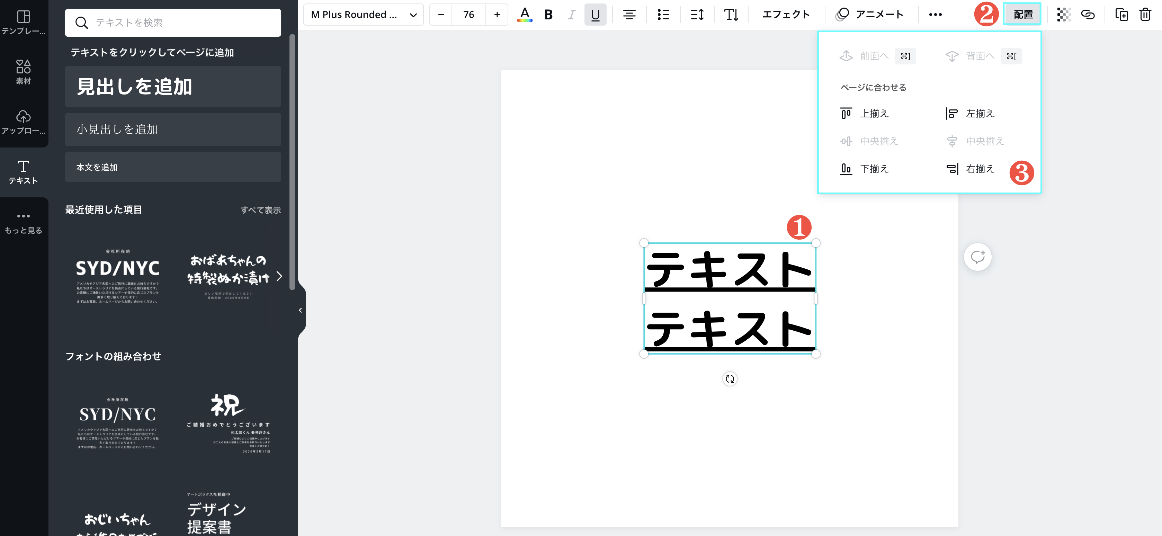Screen dimensions: 1162x536
Task: Select the 祝 wedding font combination thumbnail
Action: (x=228, y=423)
